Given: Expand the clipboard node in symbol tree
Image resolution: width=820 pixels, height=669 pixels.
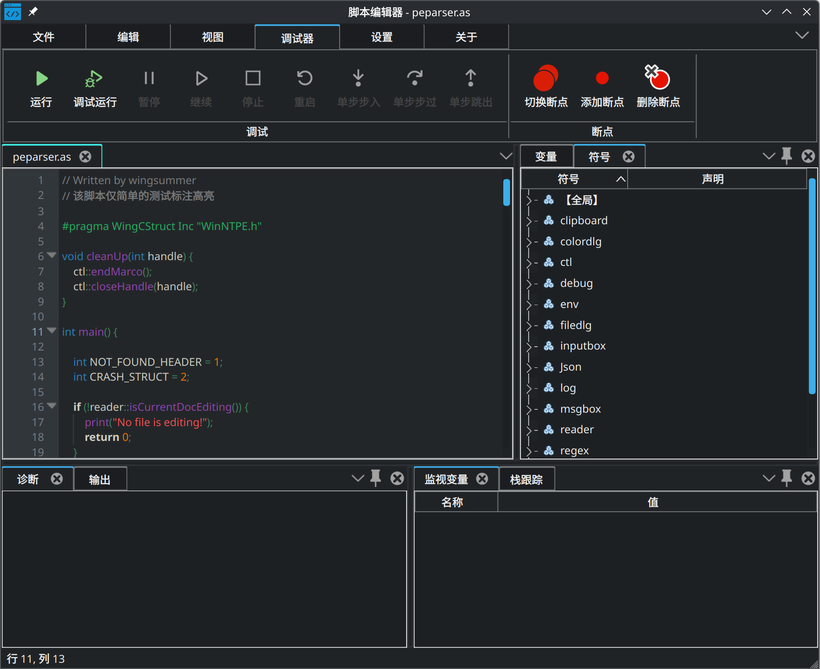Looking at the screenshot, I should coord(529,221).
